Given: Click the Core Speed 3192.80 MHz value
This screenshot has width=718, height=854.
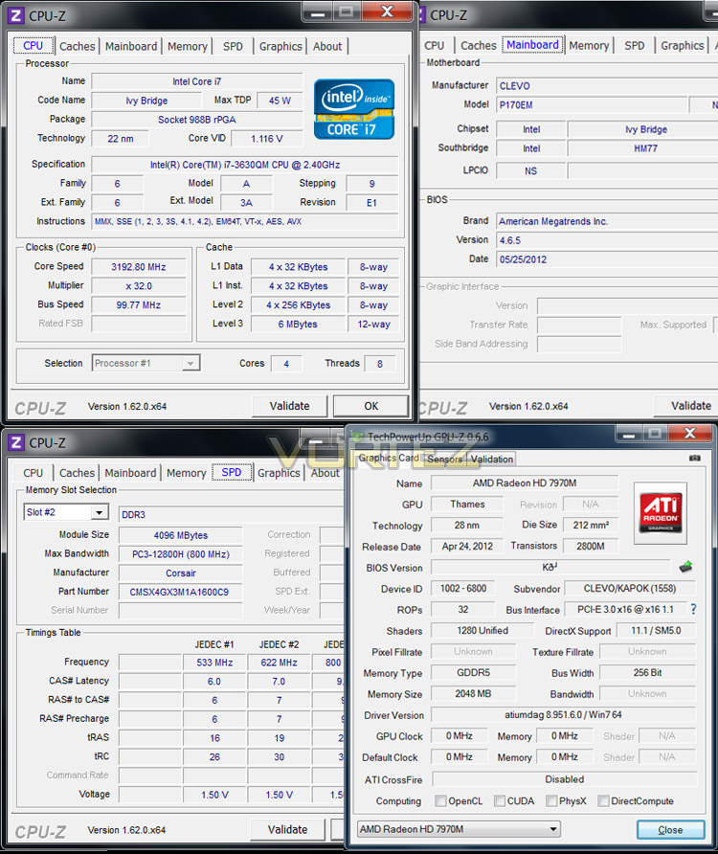Looking at the screenshot, I should pyautogui.click(x=139, y=267).
